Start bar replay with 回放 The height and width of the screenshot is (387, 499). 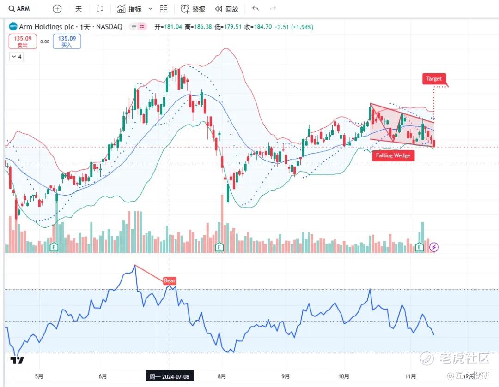pyautogui.click(x=226, y=9)
